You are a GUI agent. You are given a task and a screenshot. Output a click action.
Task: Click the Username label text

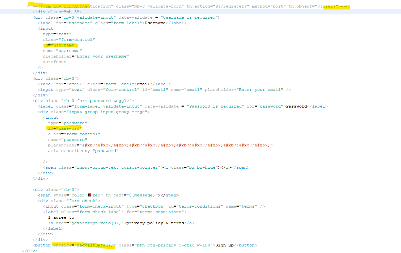(x=155, y=23)
